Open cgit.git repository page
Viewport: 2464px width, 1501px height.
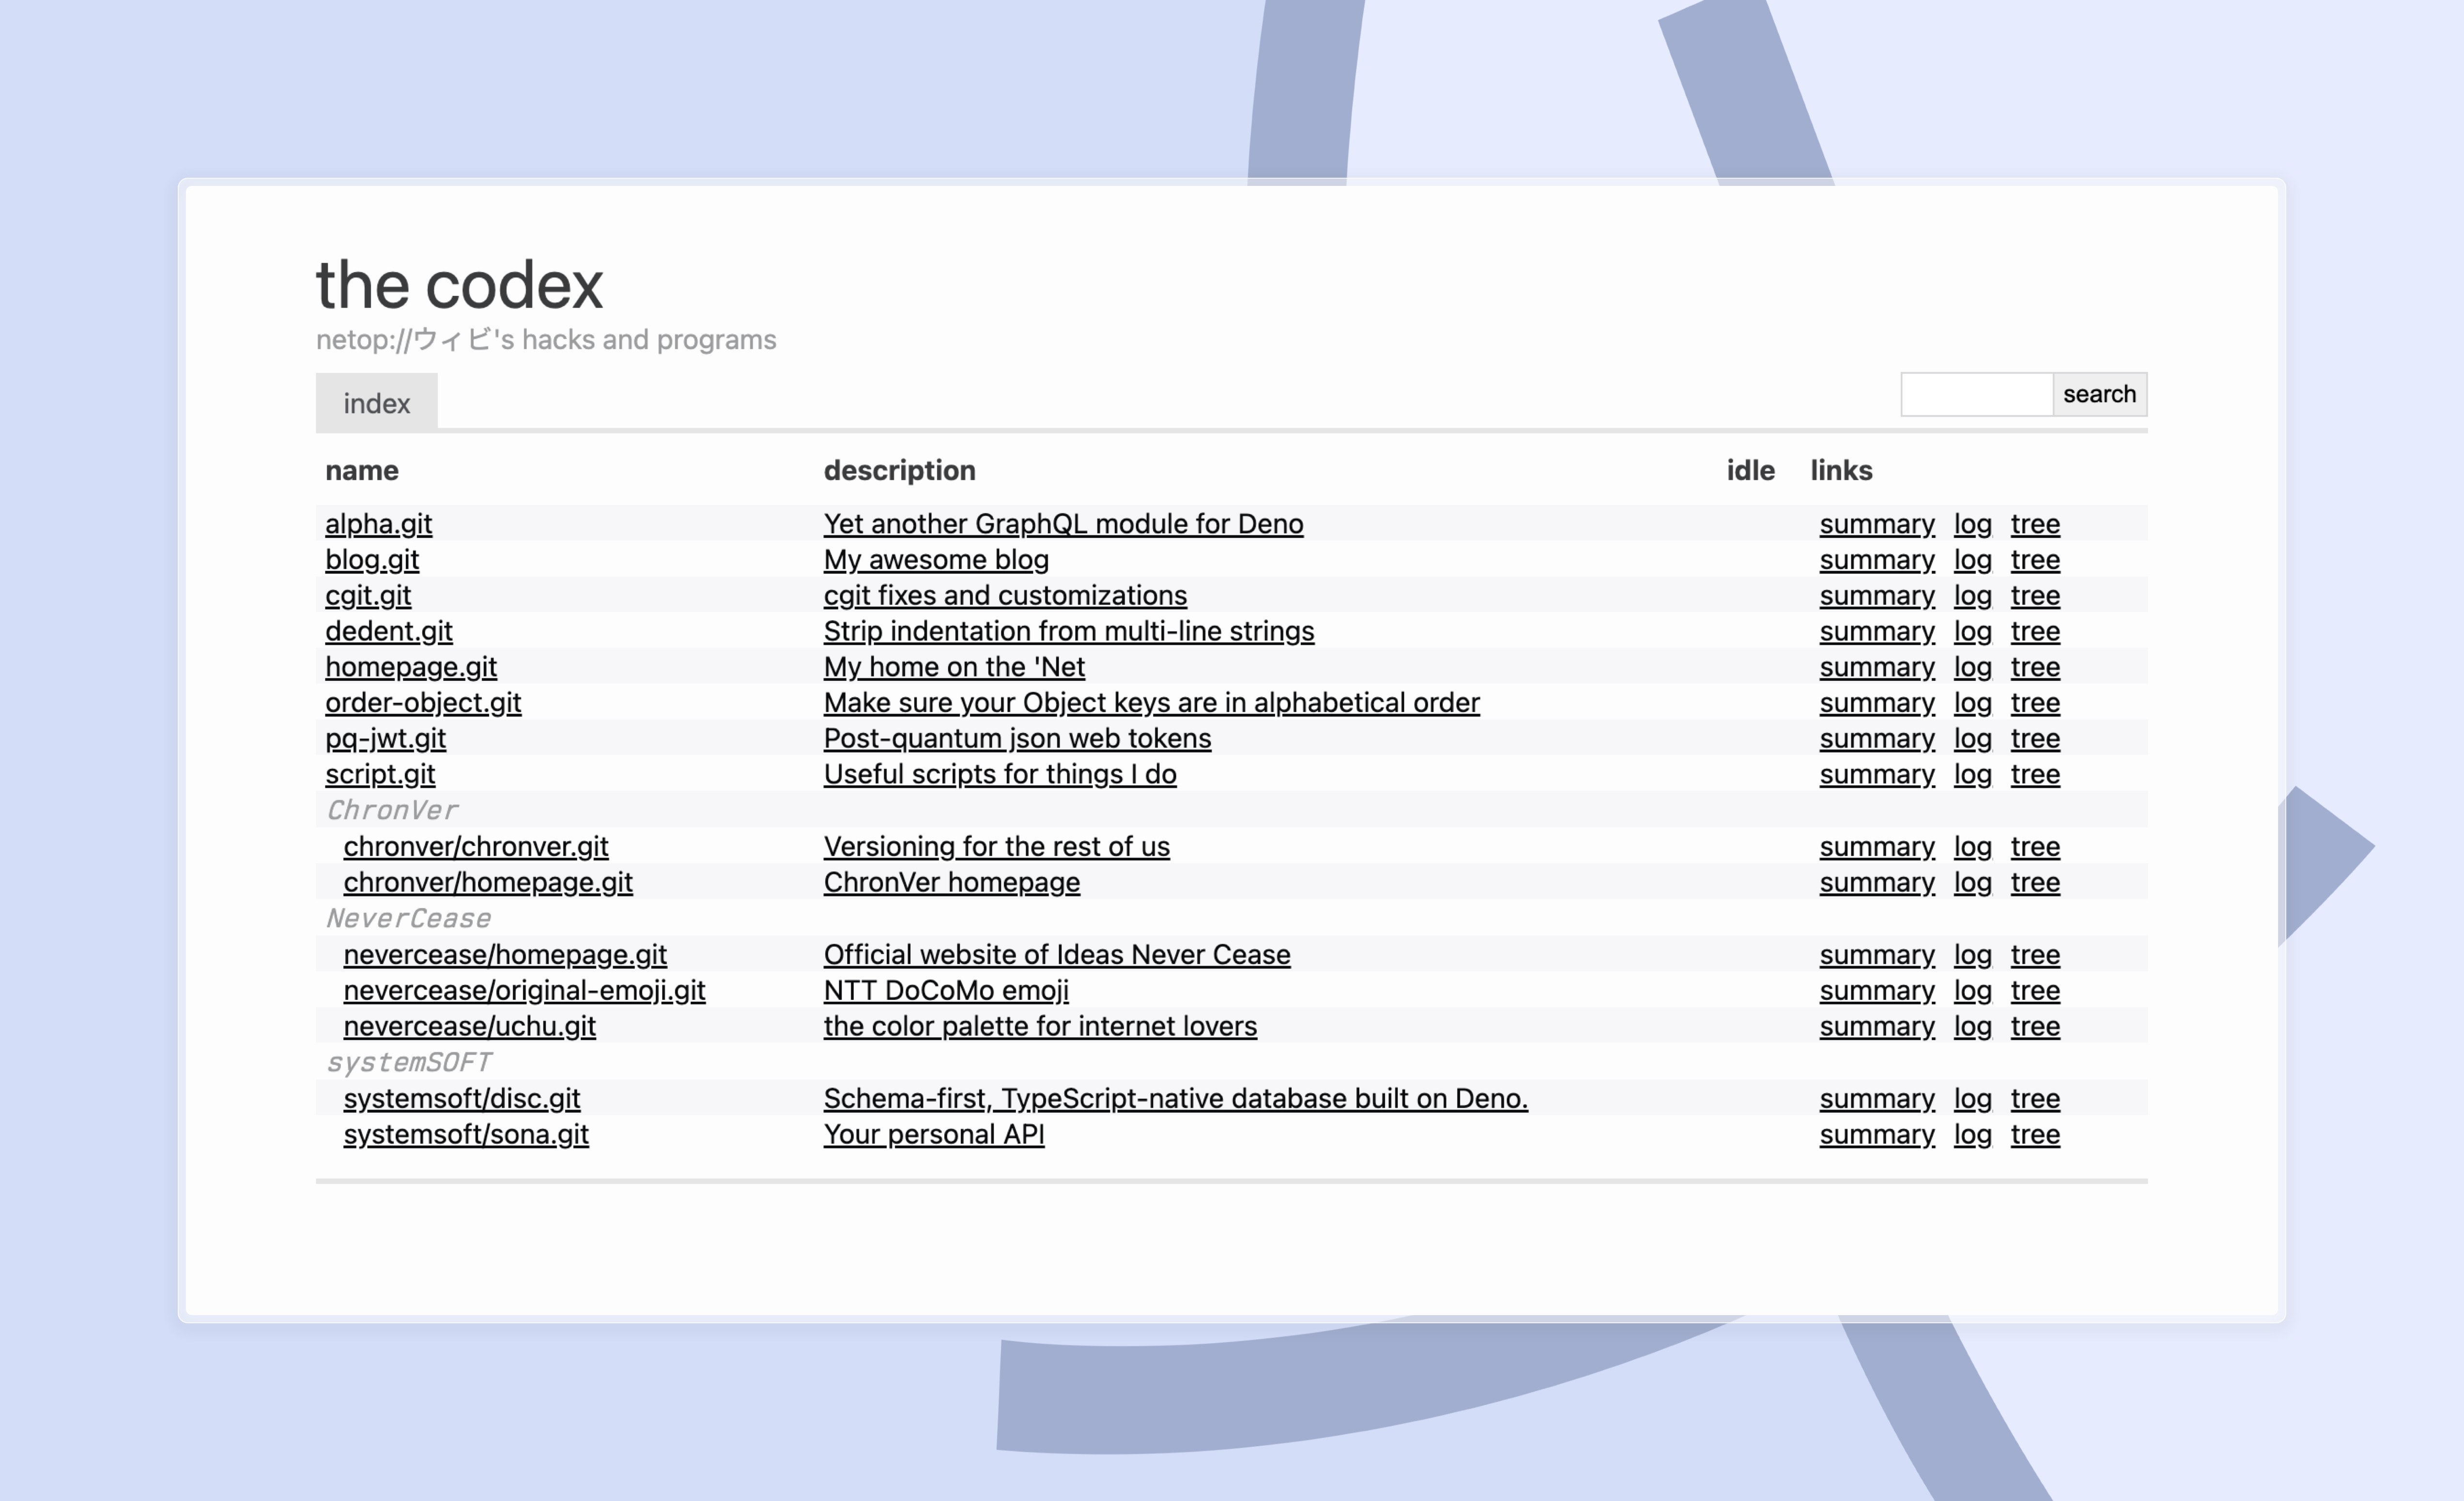tap(367, 595)
